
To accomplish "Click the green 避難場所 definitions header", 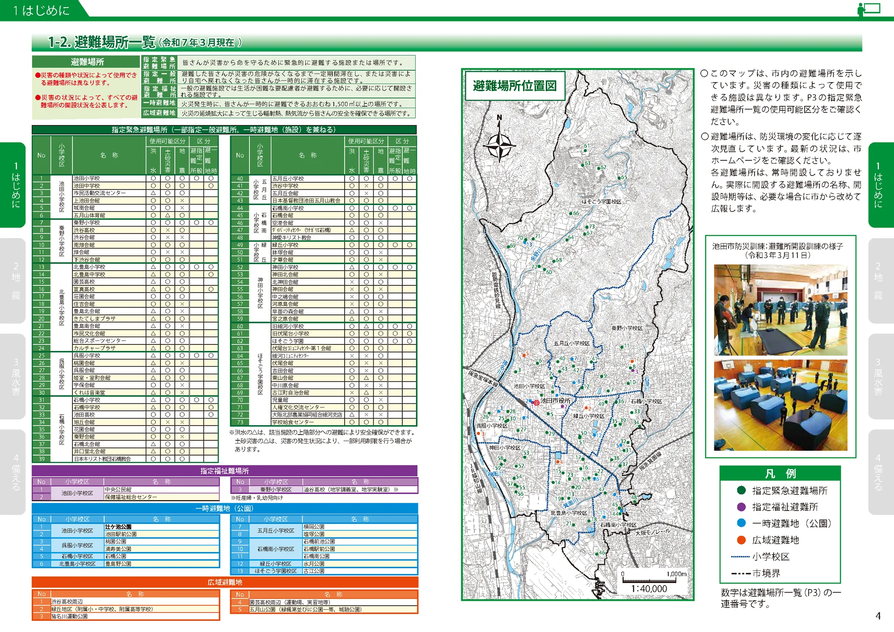I will pyautogui.click(x=86, y=62).
